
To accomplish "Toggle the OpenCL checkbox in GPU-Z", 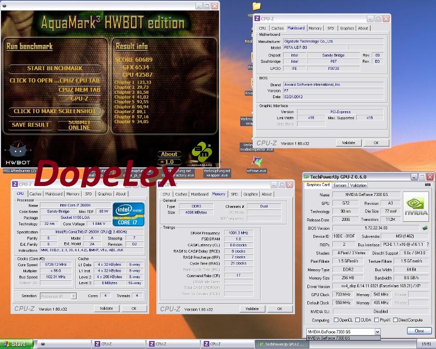I will pyautogui.click(x=336, y=320).
